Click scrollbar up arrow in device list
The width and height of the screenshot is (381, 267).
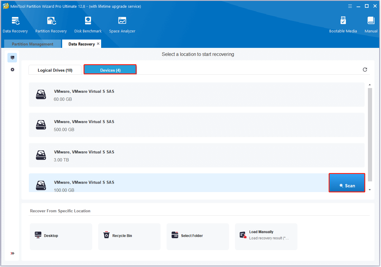(x=370, y=85)
